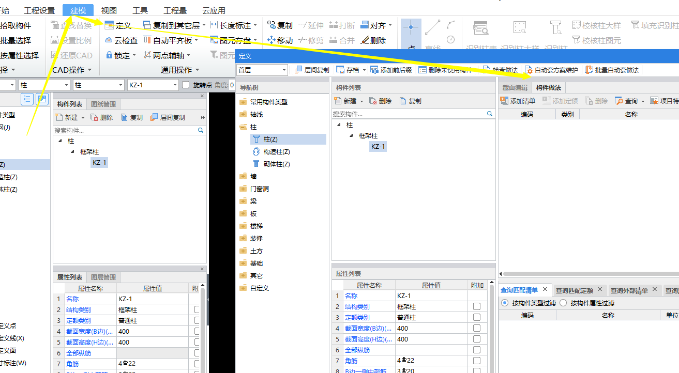Select the 直线 line drawing tool
This screenshot has height=373, width=679.
coord(432,35)
